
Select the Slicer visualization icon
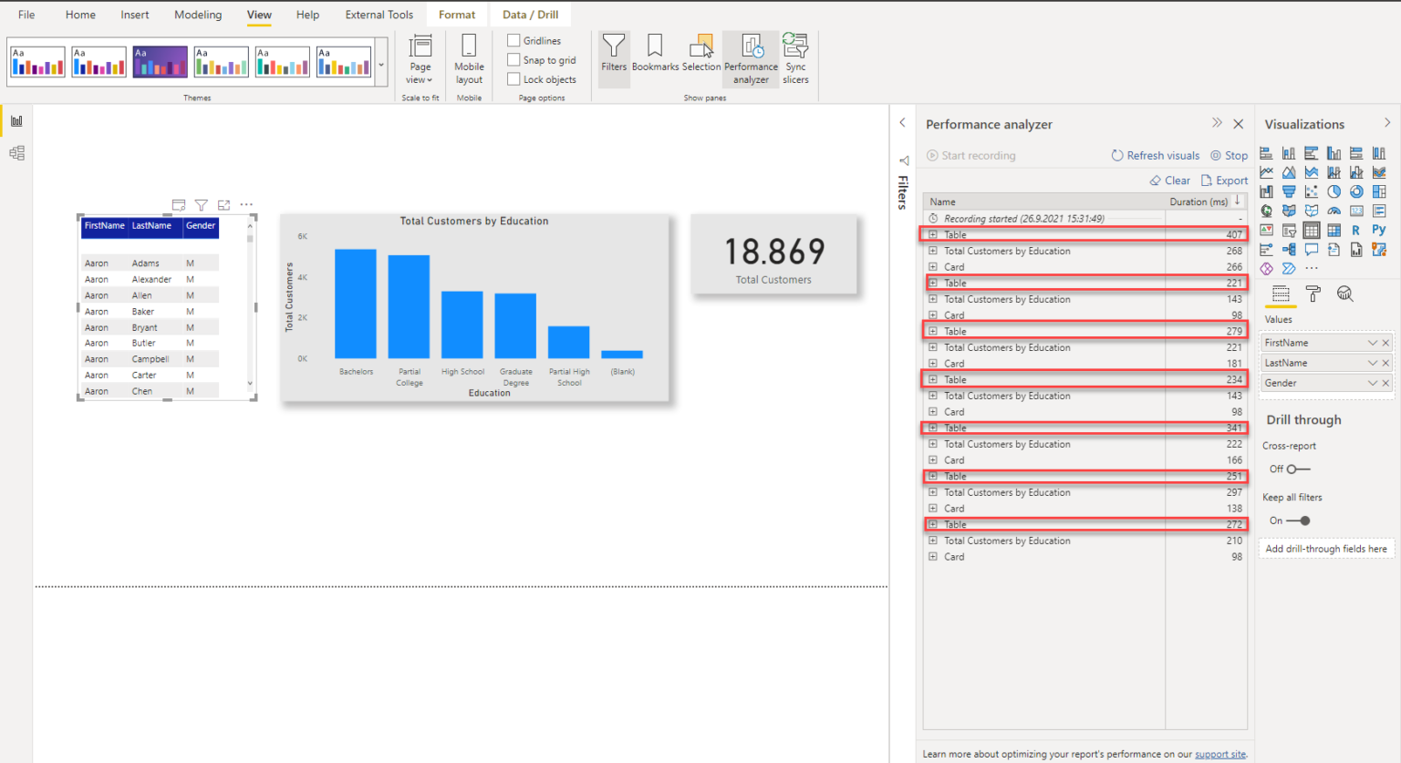[1289, 230]
